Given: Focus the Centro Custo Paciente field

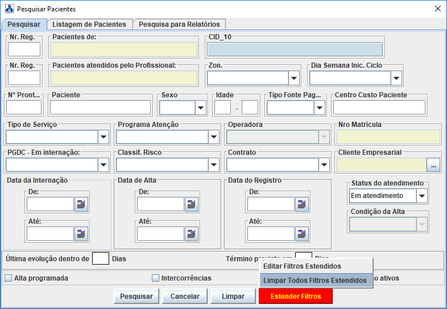Looking at the screenshot, I should tap(379, 108).
